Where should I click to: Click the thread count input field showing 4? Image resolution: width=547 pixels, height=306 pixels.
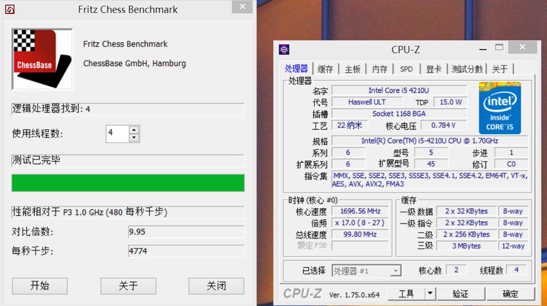coord(118,134)
